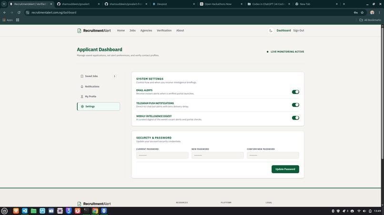Screen dimensions: 384x215
Task: Click the RecruitmentAlert brand name link
Action: 97,30
